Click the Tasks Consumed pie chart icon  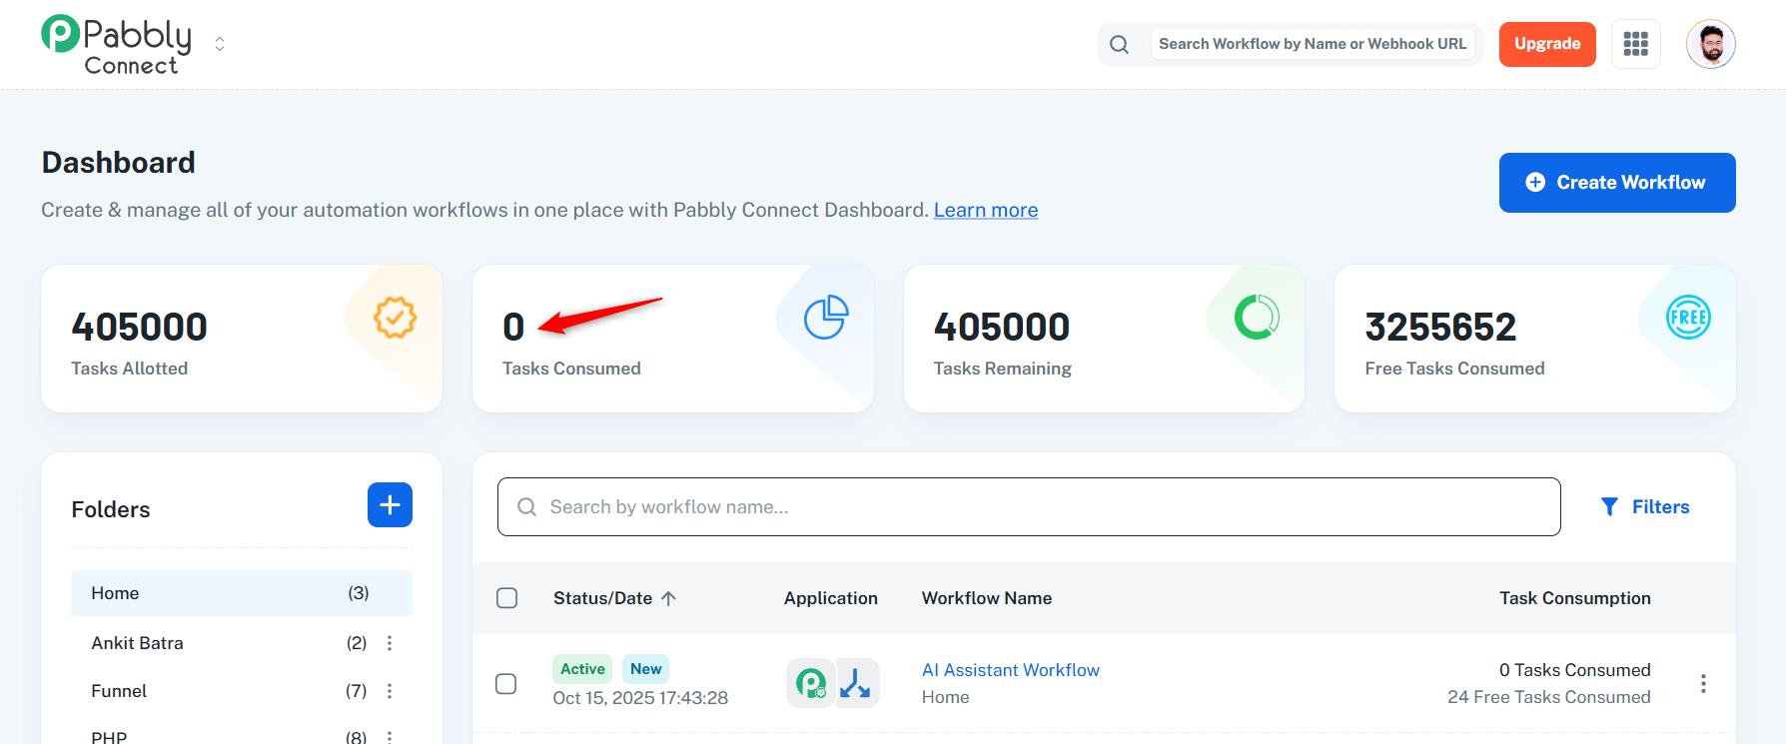(826, 319)
